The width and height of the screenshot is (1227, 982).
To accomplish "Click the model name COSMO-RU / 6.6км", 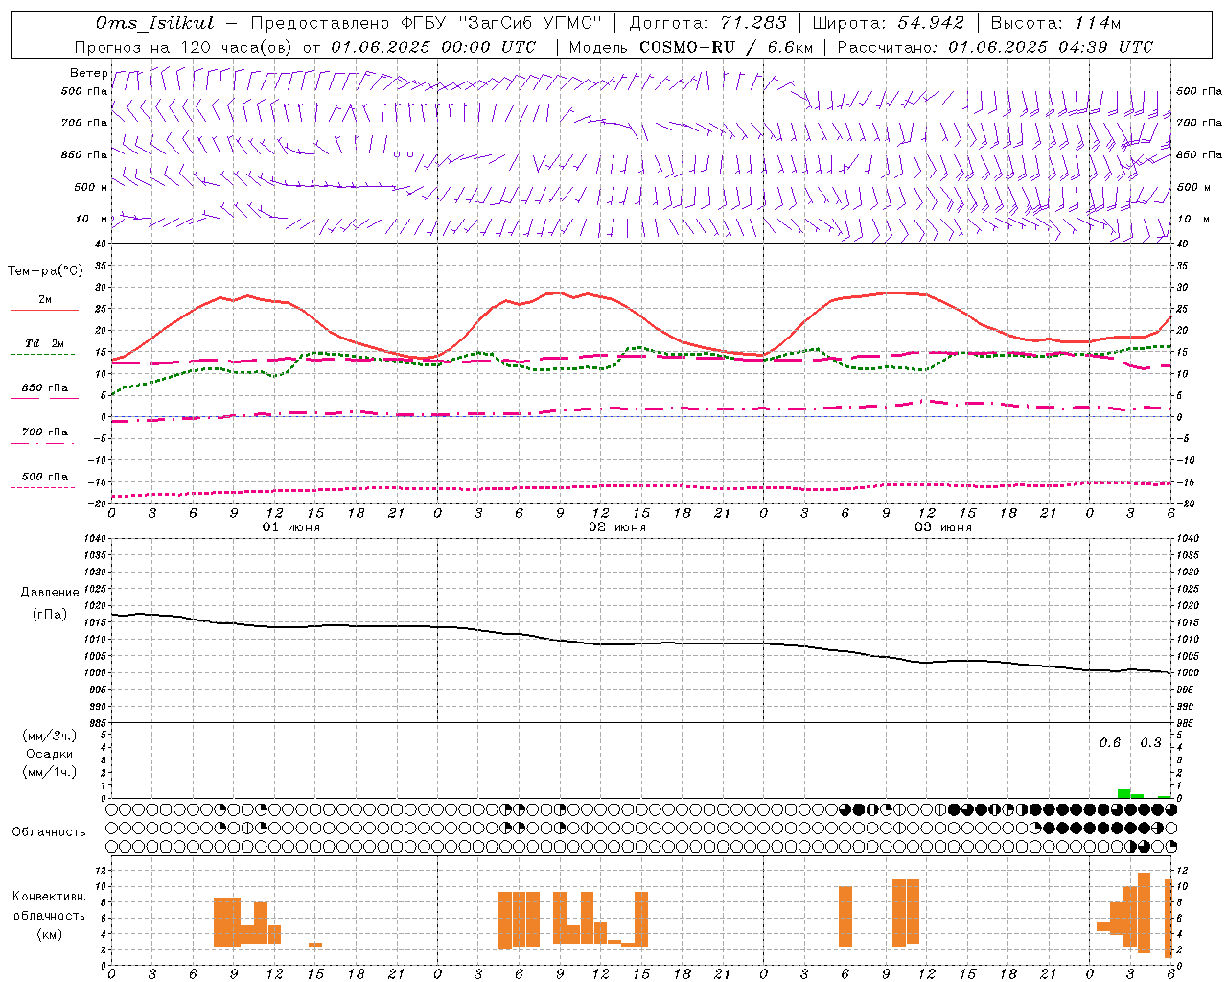I will tap(726, 47).
